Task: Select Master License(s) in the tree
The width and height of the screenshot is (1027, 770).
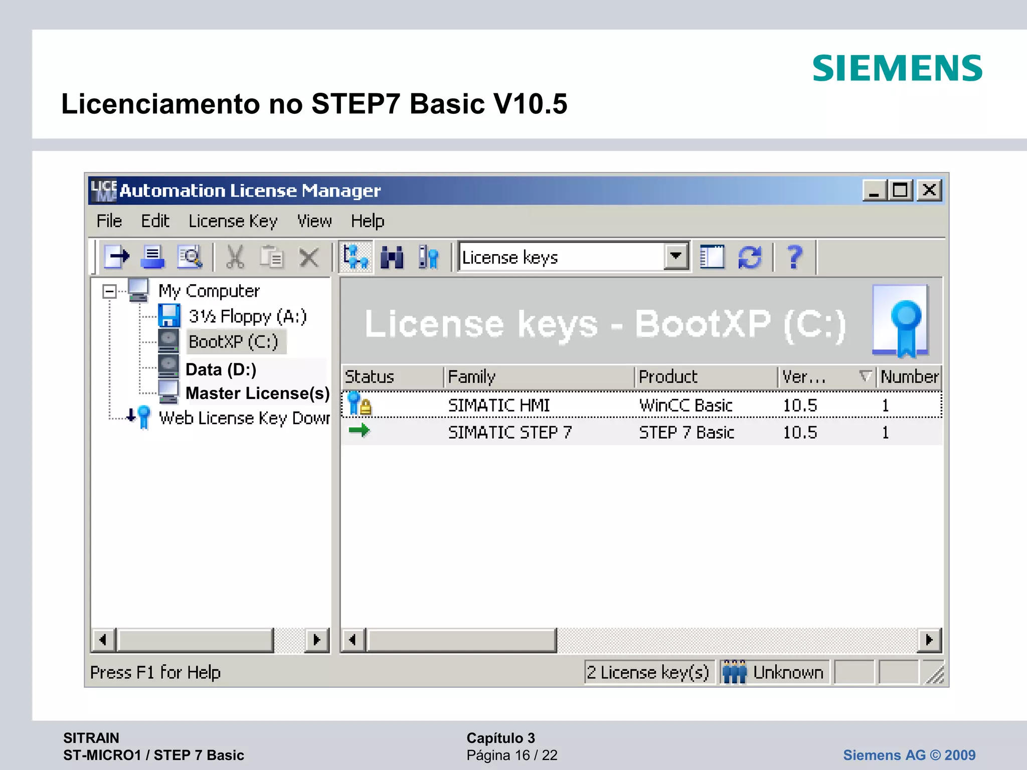Action: [257, 394]
